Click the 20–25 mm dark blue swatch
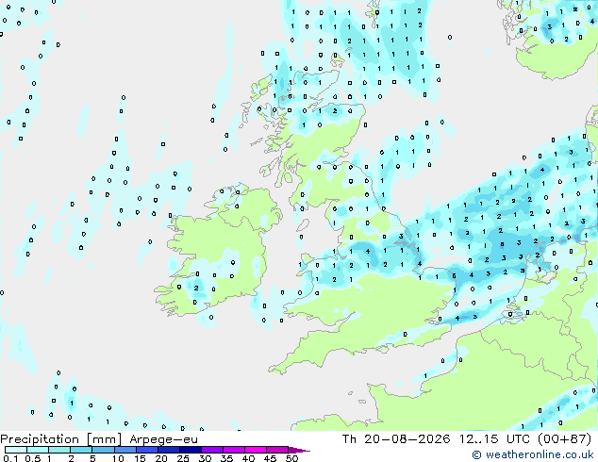Screen dimensions: 598x462 (169, 450)
